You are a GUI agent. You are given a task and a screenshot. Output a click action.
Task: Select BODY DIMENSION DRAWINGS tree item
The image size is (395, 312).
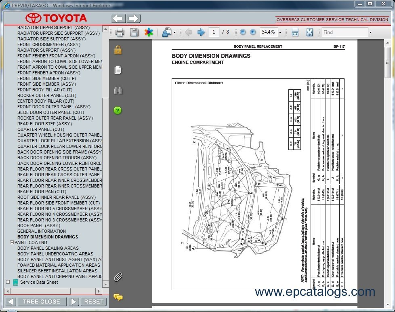pos(48,237)
